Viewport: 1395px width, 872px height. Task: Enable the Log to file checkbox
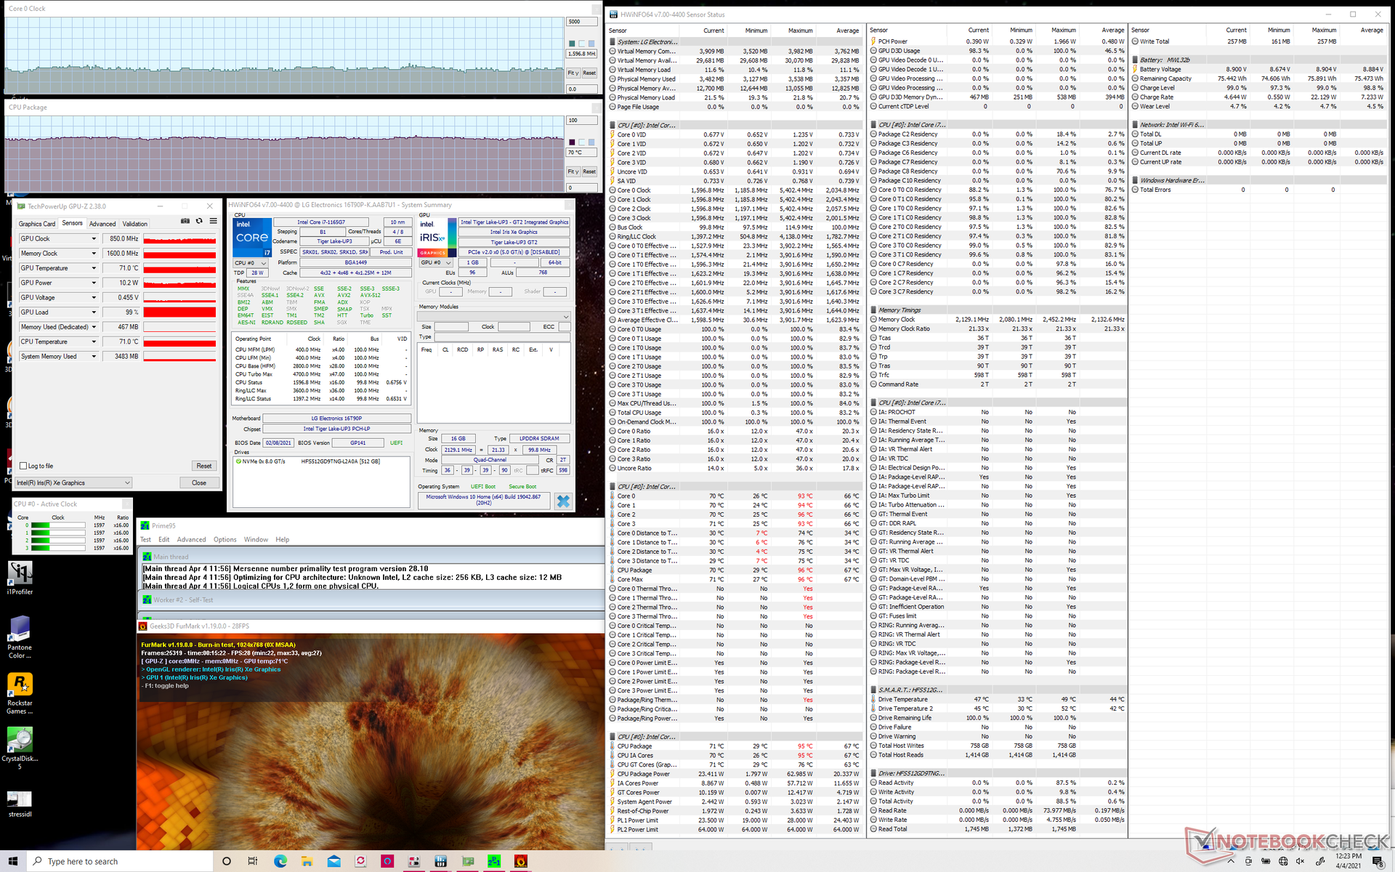pyautogui.click(x=24, y=466)
